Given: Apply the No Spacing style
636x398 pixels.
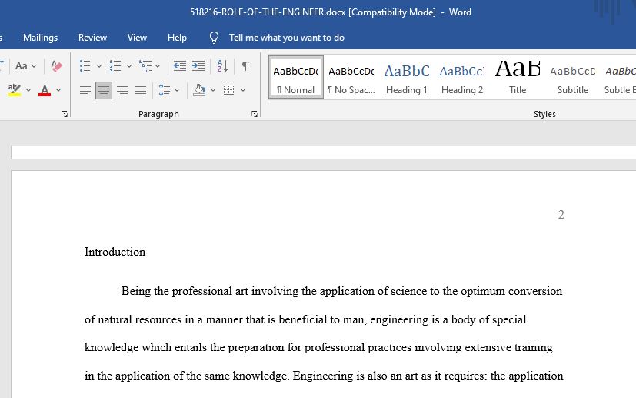Looking at the screenshot, I should coord(351,77).
